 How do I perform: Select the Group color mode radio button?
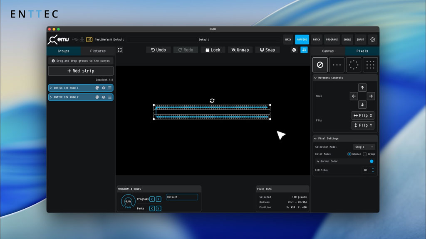pos(365,154)
